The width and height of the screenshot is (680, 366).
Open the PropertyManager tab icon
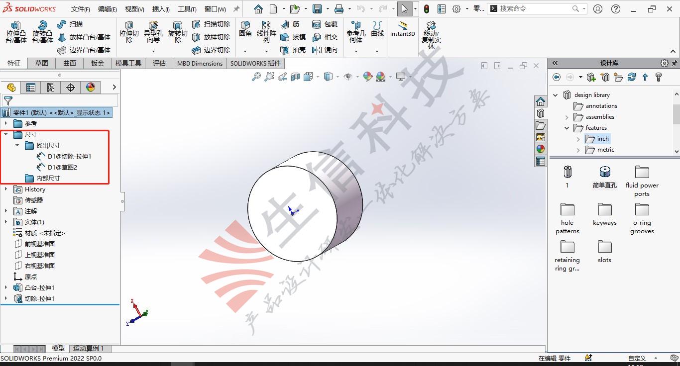(31, 88)
